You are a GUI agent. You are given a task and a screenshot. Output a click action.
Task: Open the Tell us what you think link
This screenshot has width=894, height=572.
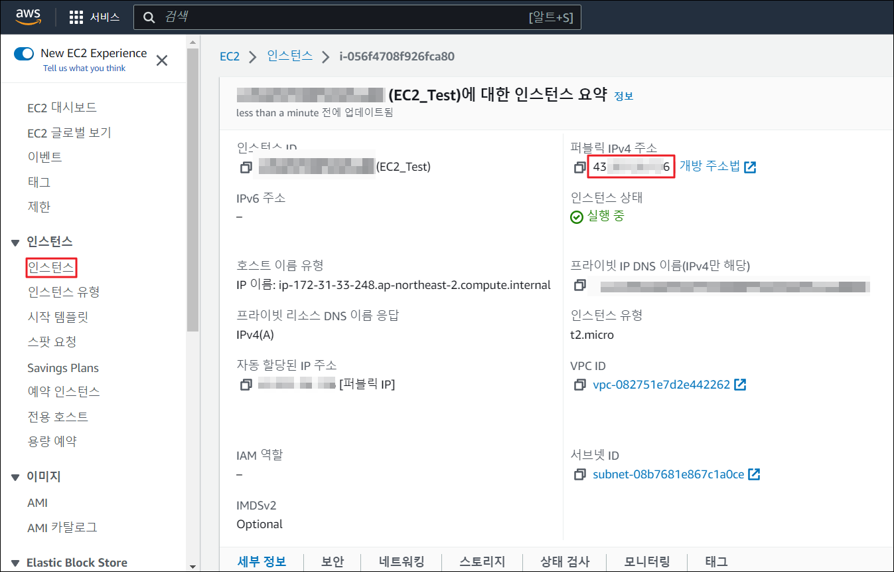point(84,68)
